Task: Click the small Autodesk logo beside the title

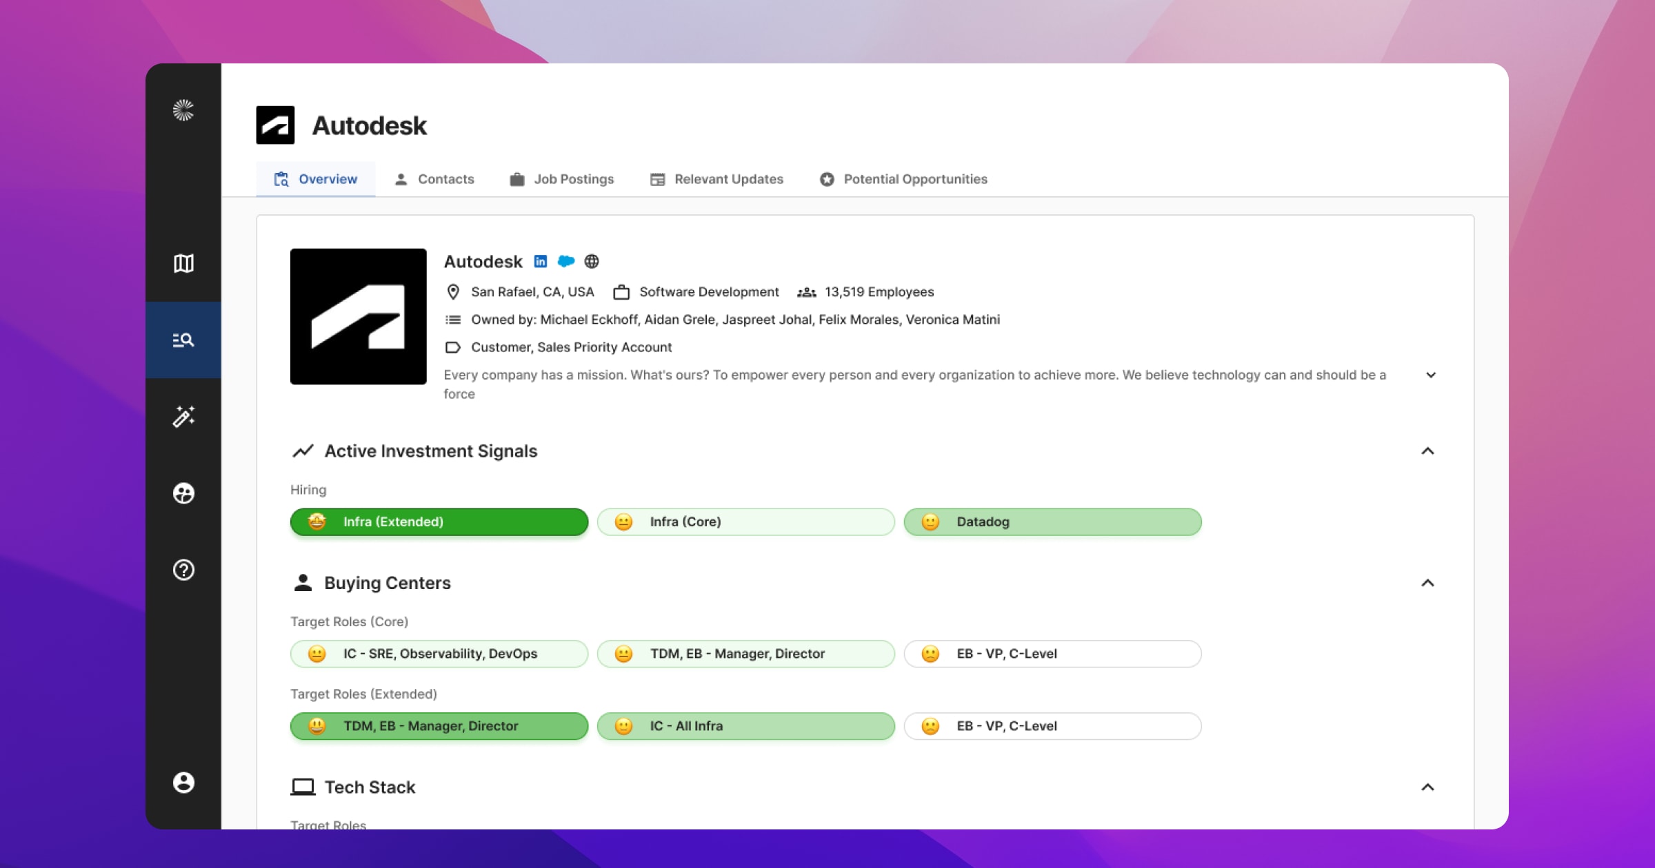Action: [x=275, y=125]
